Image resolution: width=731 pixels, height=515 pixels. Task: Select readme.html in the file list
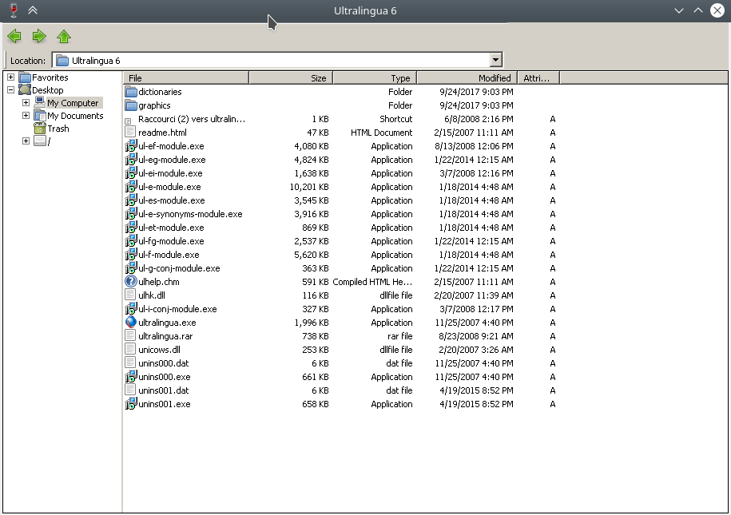[x=162, y=133]
